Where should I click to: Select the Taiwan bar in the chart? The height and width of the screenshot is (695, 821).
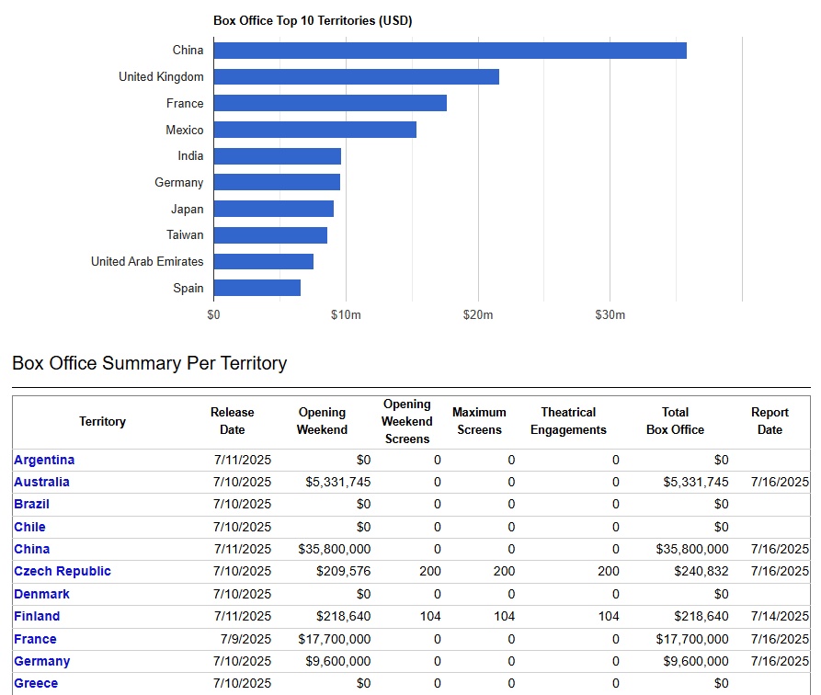[270, 235]
